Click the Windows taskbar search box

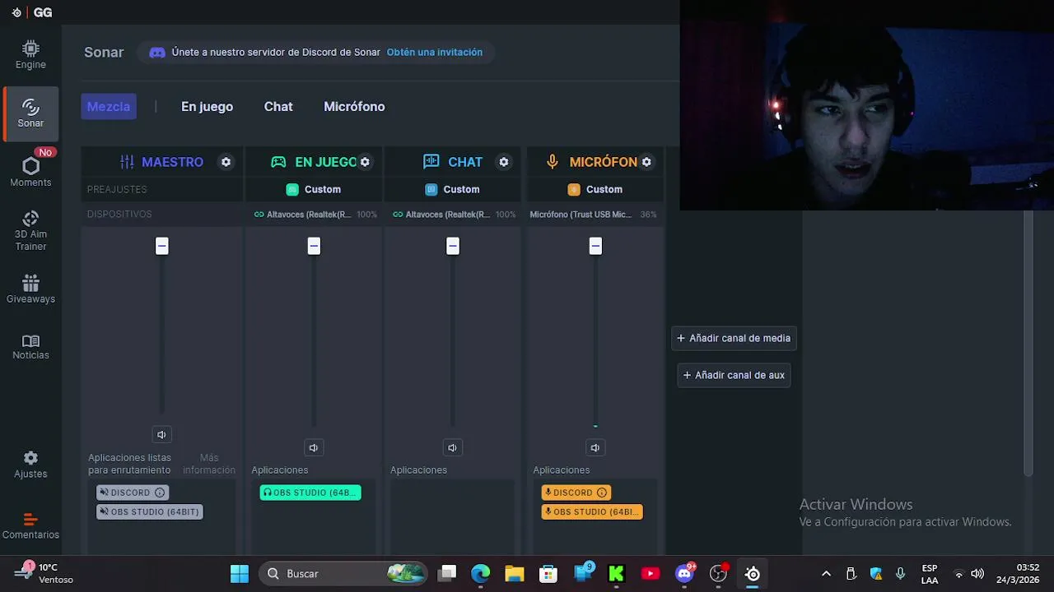click(x=343, y=573)
